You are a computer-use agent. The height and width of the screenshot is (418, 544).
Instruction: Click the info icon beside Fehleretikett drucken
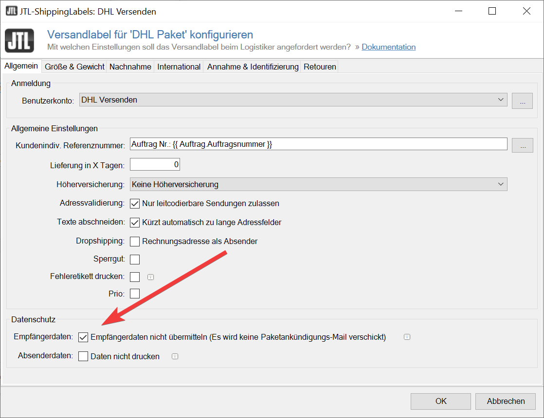(x=151, y=277)
